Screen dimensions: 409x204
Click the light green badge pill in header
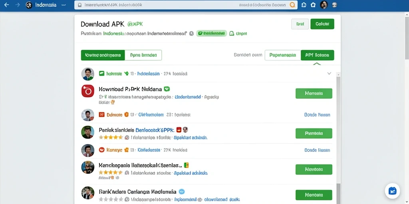212,33
